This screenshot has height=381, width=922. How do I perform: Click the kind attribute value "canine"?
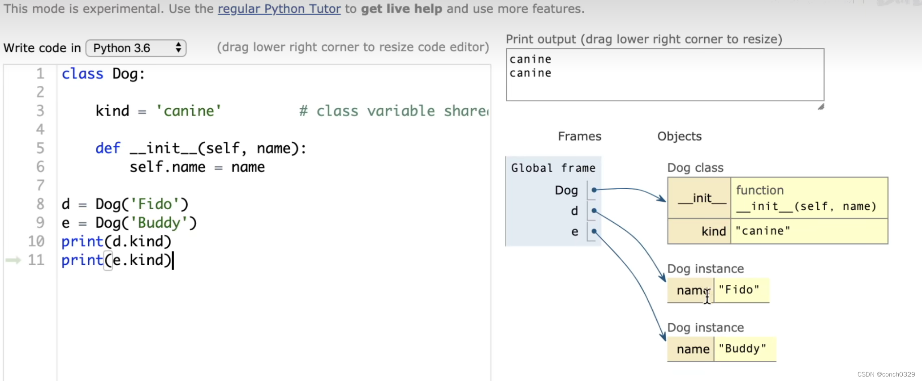tap(763, 231)
